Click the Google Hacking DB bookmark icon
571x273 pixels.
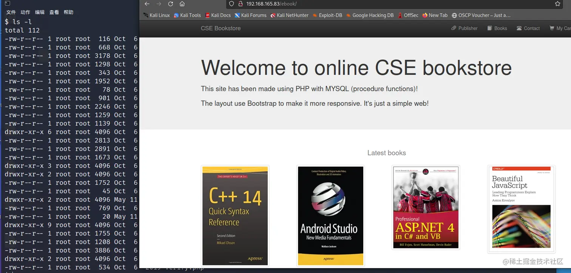coord(349,15)
